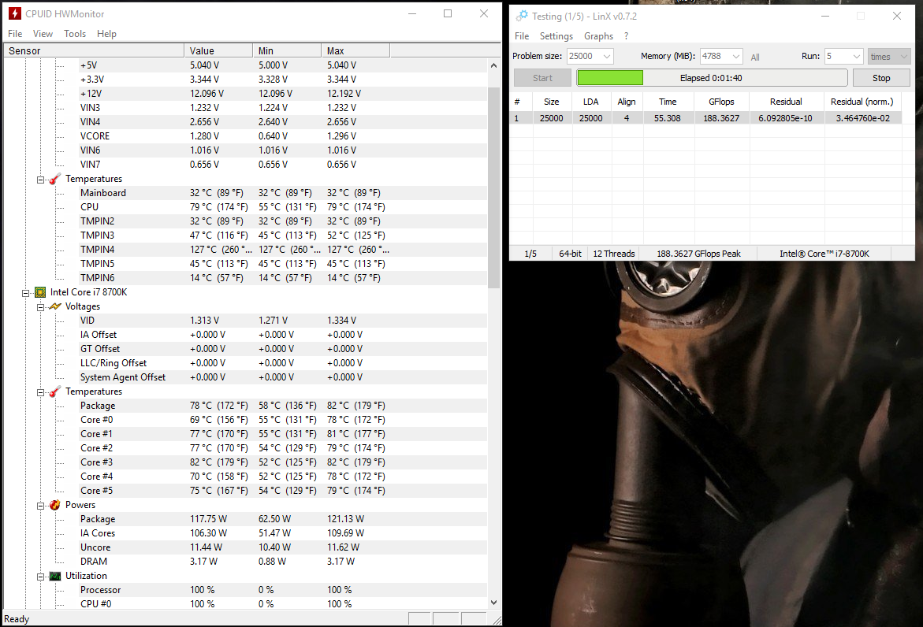The height and width of the screenshot is (627, 923).
Task: Open the Memory (MiB) dropdown
Action: point(736,57)
